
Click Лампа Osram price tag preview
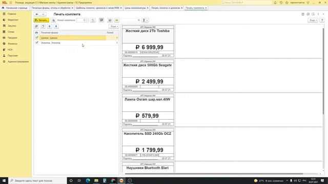pyautogui.click(x=148, y=110)
